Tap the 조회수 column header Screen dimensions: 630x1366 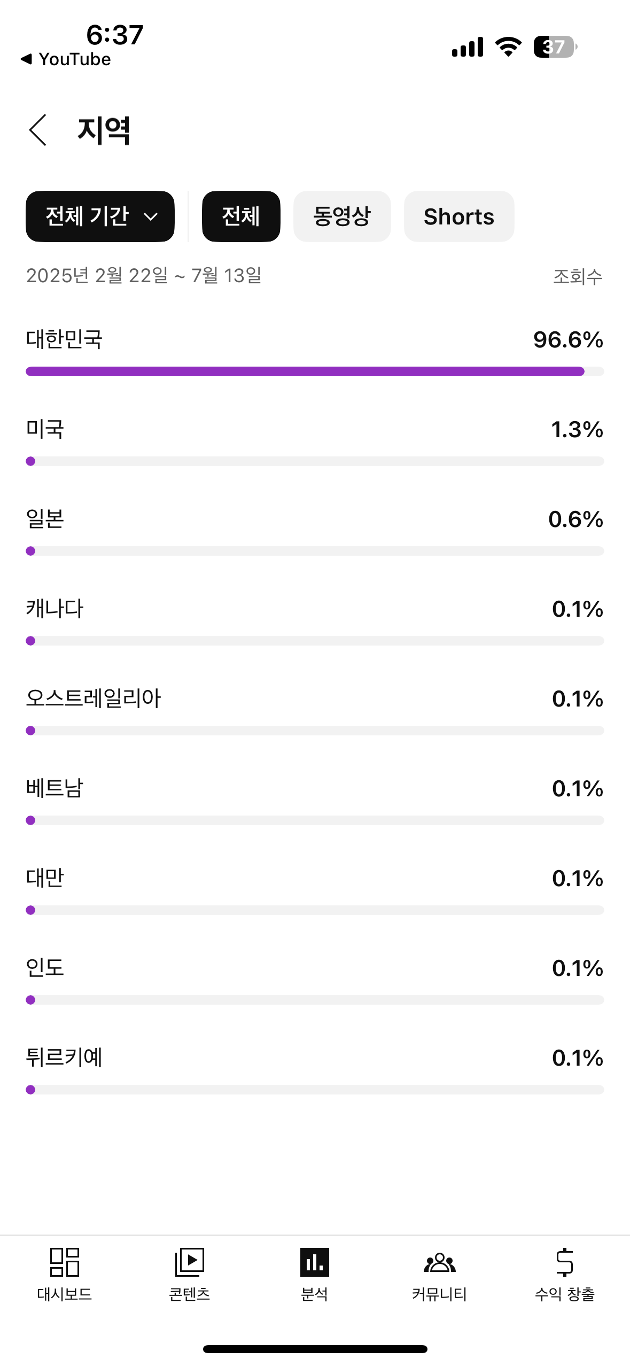[577, 276]
